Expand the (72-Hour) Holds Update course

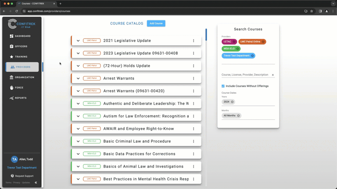pyautogui.click(x=78, y=66)
